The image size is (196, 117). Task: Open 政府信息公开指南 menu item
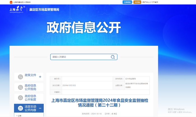pyautogui.click(x=30, y=87)
